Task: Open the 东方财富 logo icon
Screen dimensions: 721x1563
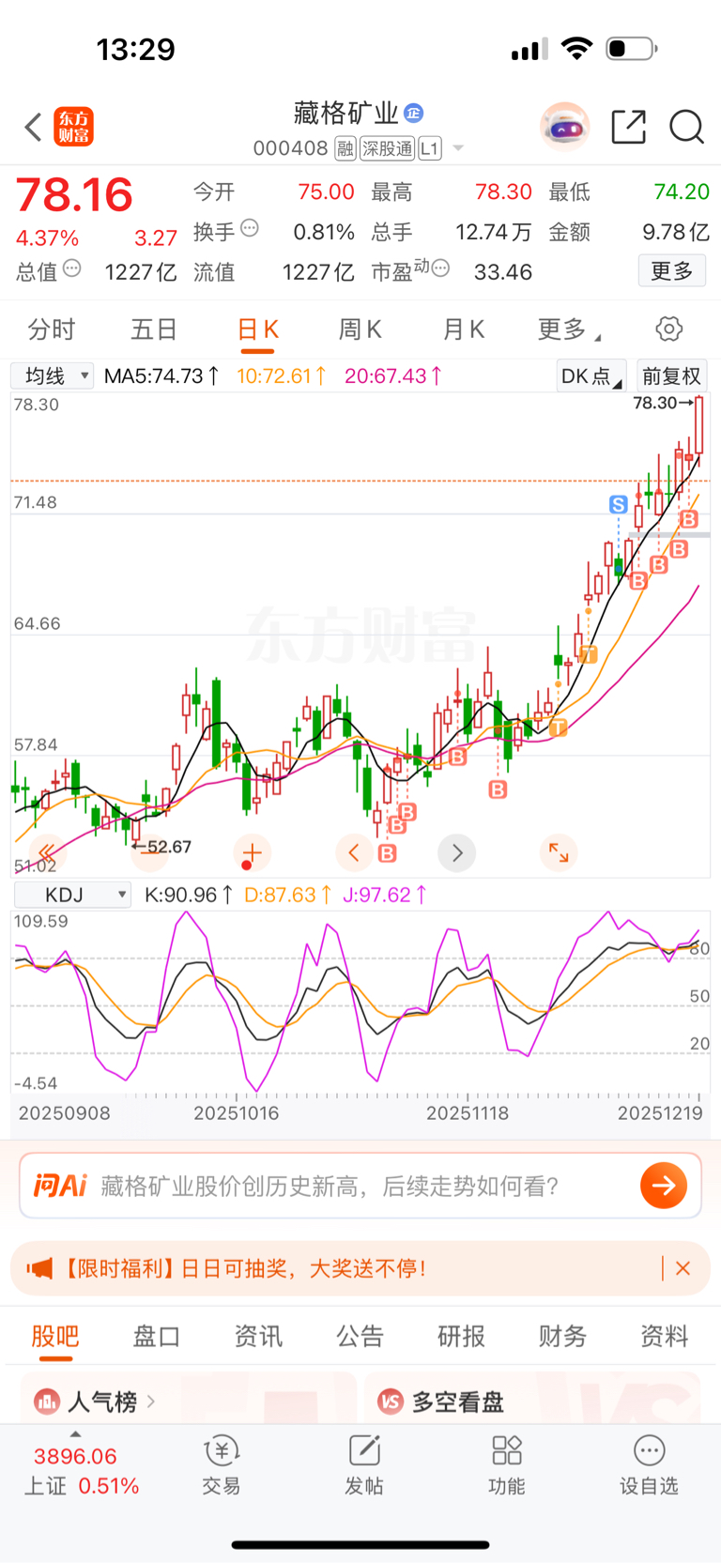Action: point(73,127)
